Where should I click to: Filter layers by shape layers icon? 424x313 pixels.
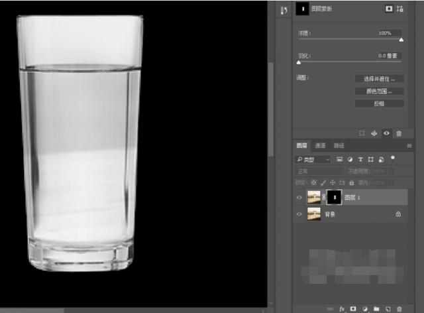371,159
